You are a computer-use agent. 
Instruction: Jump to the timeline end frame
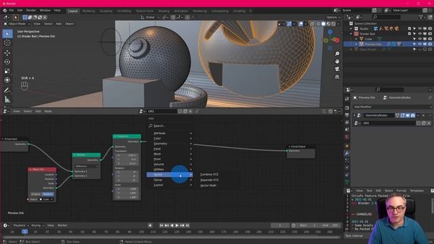click(x=187, y=226)
